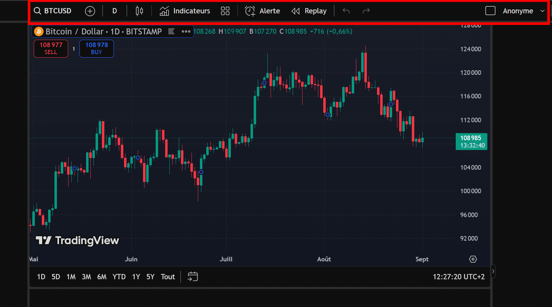
Task: Click the 108 978 BUY button
Action: click(x=97, y=48)
